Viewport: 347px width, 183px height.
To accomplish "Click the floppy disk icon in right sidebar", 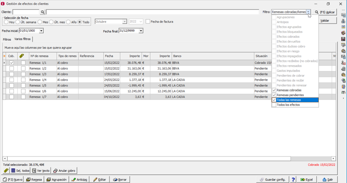I will [343, 39].
